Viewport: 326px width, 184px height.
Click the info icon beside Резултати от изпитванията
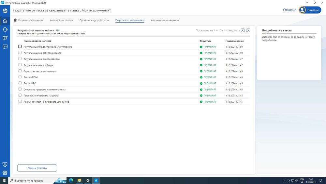pos(57,30)
